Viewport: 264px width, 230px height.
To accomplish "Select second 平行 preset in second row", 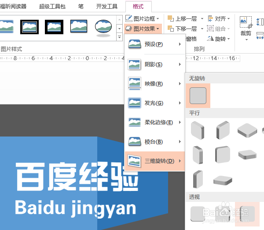I will 223,155.
